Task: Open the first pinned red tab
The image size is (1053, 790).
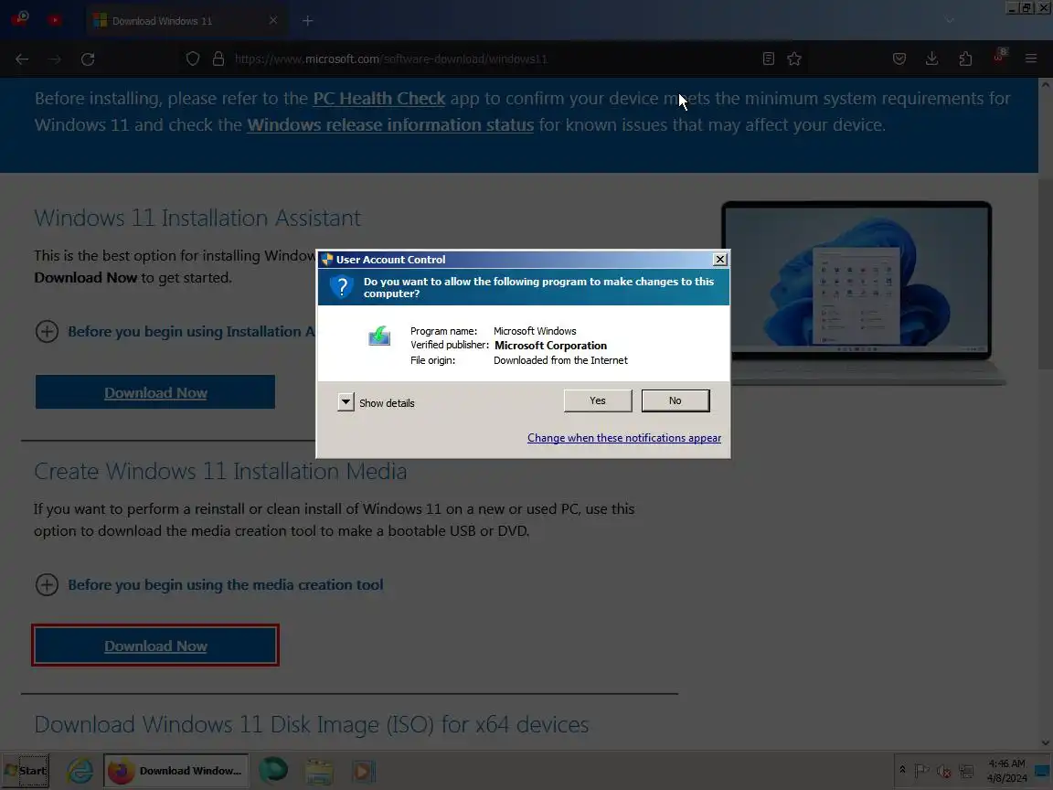Action: (x=20, y=19)
